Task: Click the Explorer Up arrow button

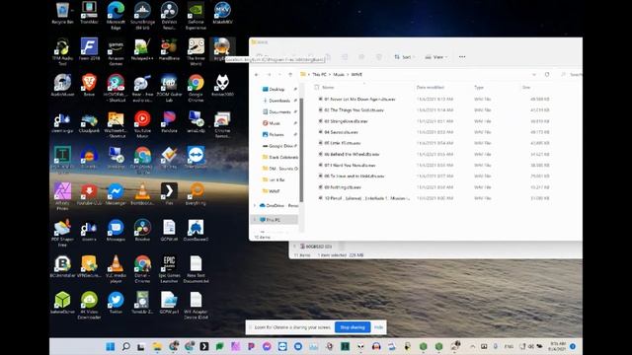Action: [x=290, y=75]
